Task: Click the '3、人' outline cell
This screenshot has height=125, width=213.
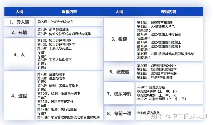Action: click(19, 54)
